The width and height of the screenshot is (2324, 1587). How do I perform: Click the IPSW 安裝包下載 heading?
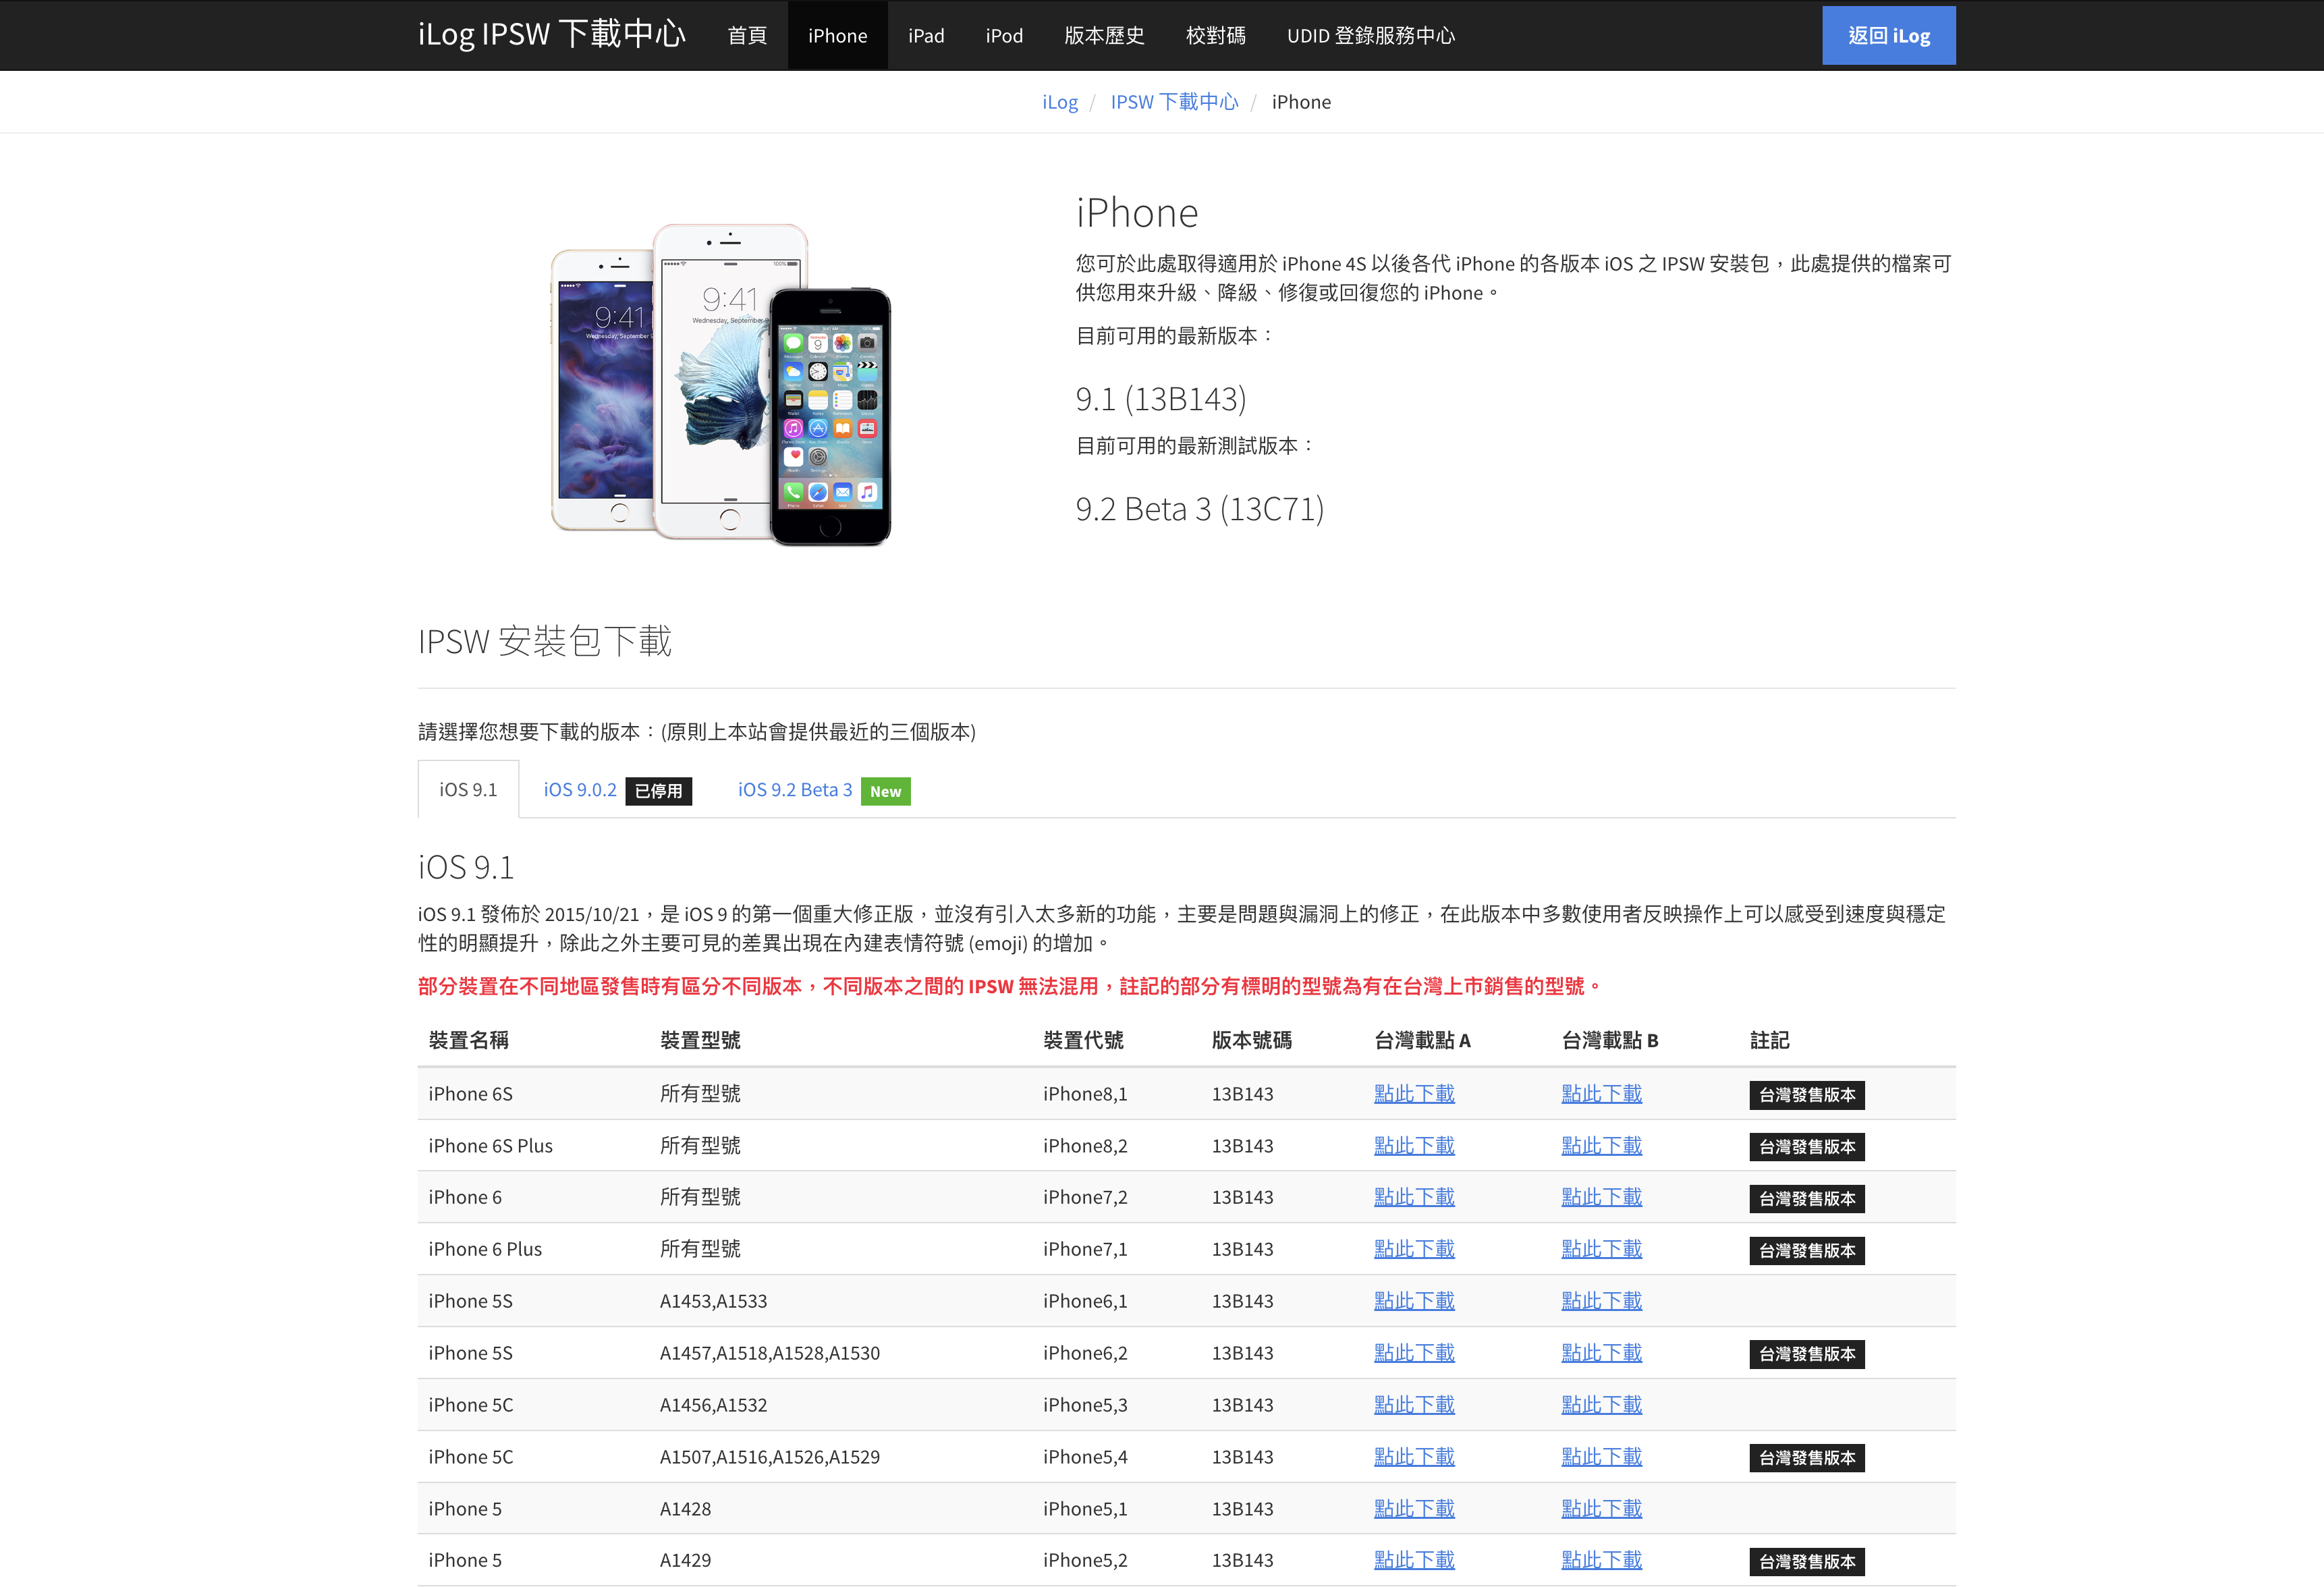pyautogui.click(x=545, y=641)
